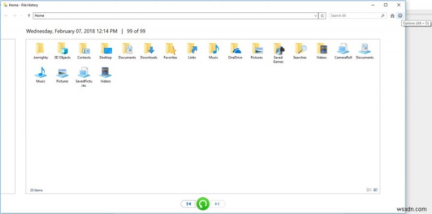The height and width of the screenshot is (214, 432).
Task: Select the Music folder with the note icon
Action: [213, 51]
